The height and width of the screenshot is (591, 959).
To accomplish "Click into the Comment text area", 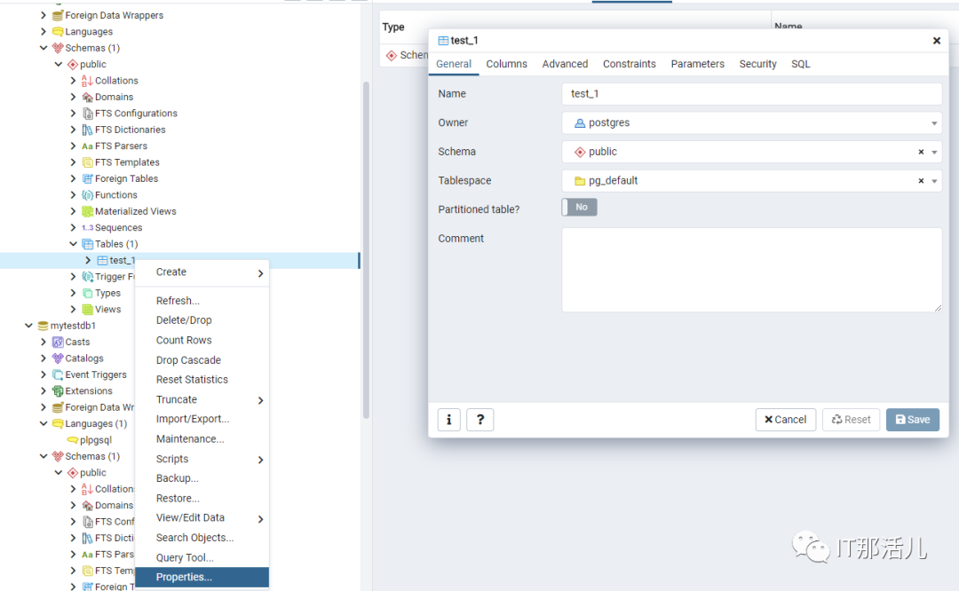I will tap(751, 270).
